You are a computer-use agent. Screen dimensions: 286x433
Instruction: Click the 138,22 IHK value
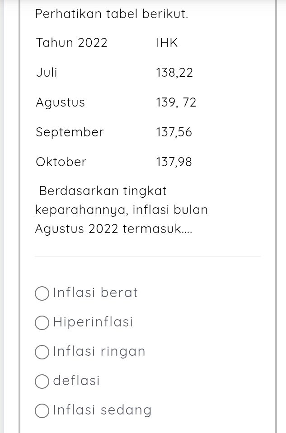pos(174,72)
